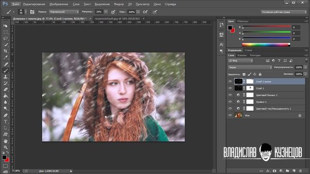Hide the 'Уровни 1' adjustment layer
310x174 pixels.
(230, 101)
